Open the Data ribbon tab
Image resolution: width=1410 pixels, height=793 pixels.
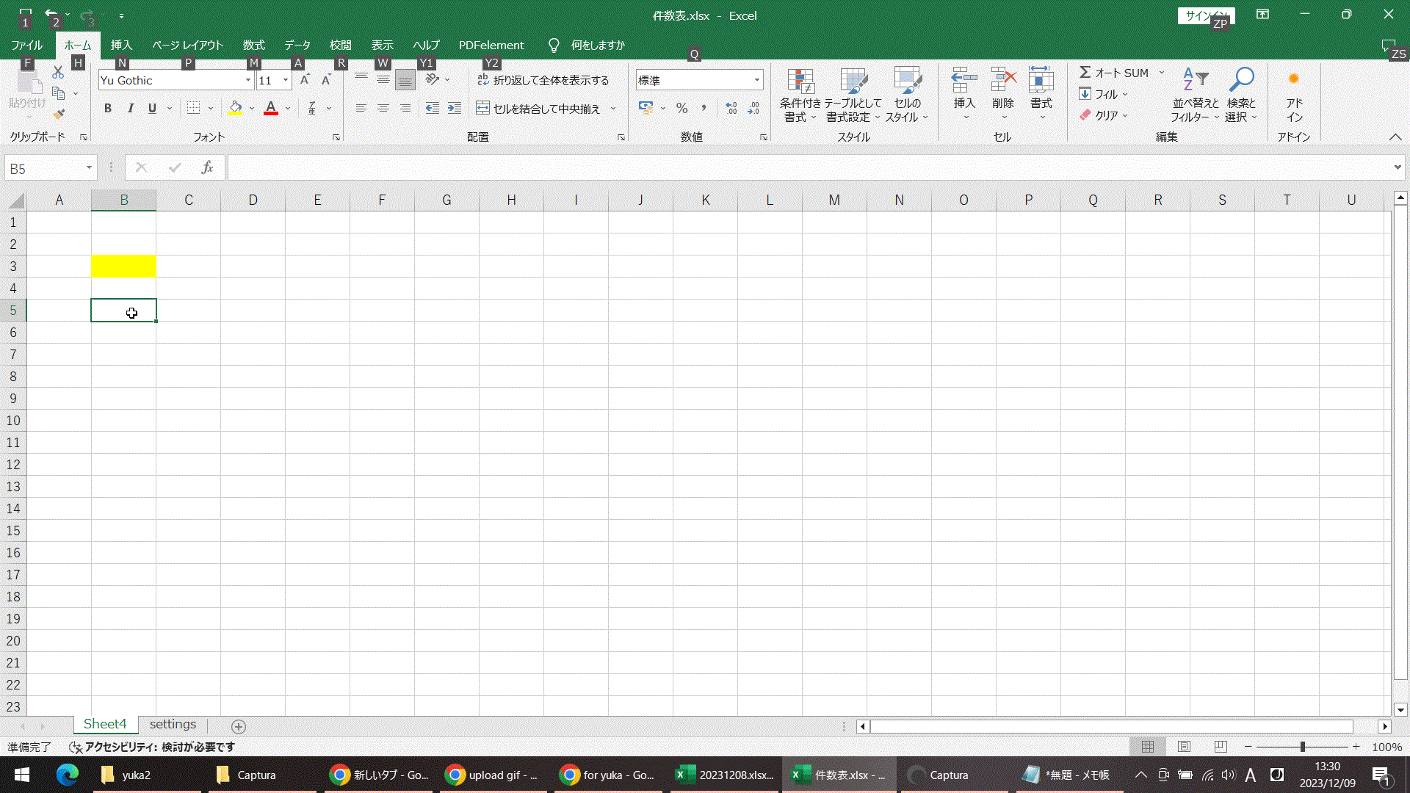coord(297,45)
